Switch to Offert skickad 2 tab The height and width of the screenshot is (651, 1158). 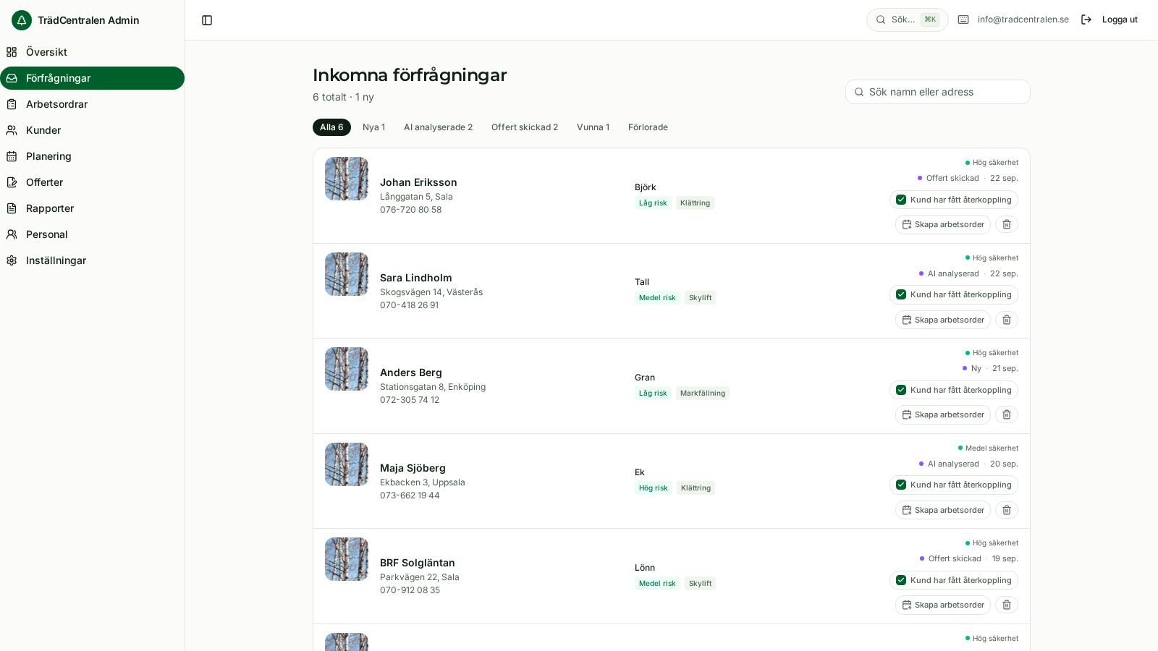525,127
